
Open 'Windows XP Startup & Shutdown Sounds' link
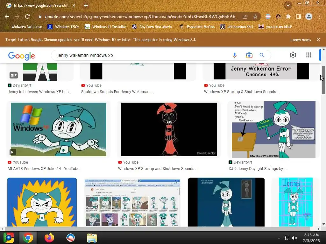pyautogui.click(x=242, y=92)
